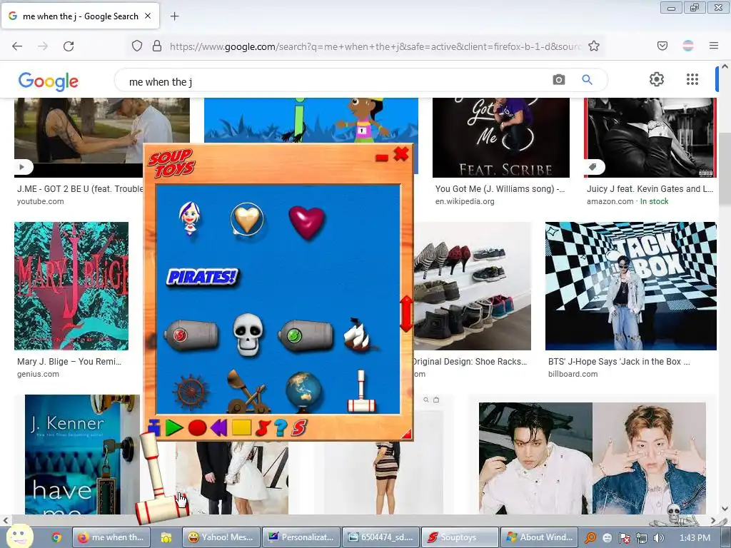Click the red record circle button
The height and width of the screenshot is (548, 731).
[x=197, y=428]
